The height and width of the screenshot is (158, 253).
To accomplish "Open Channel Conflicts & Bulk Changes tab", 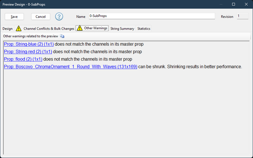I will click(45, 29).
